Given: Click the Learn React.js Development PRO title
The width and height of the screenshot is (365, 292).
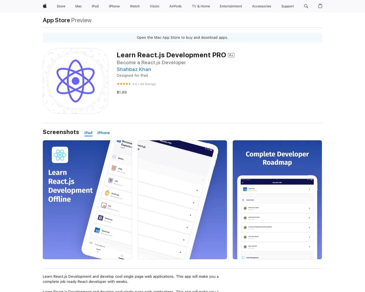Looking at the screenshot, I should [171, 55].
